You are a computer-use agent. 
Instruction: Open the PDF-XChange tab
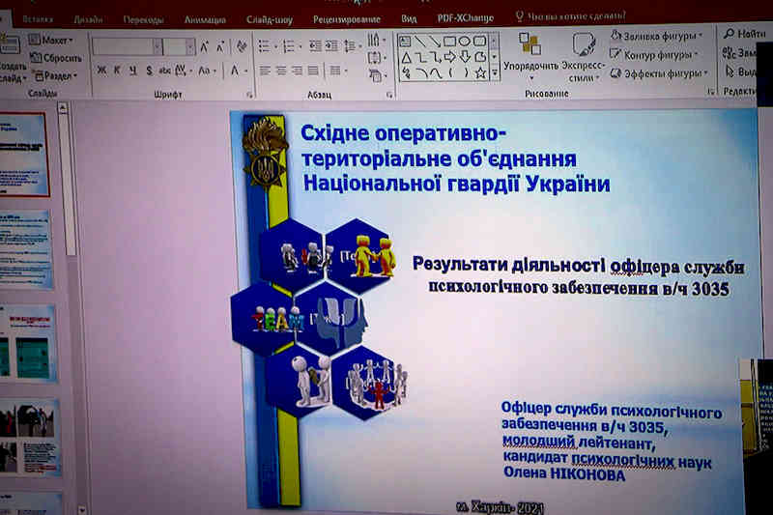pyautogui.click(x=465, y=17)
